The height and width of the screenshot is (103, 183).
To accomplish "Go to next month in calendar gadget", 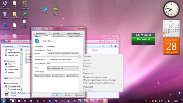I will 178,22.
